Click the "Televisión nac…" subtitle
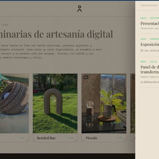 (150, 28)
